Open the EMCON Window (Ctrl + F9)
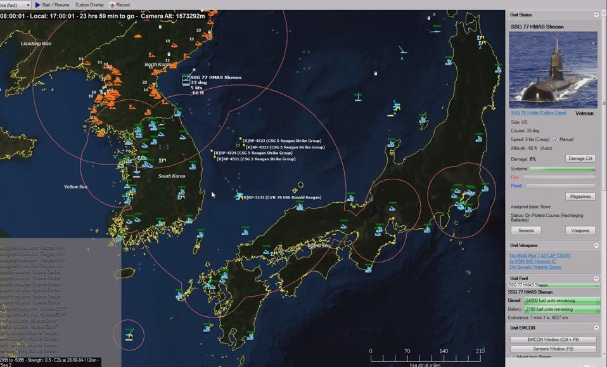The height and width of the screenshot is (367, 607). pyautogui.click(x=552, y=340)
